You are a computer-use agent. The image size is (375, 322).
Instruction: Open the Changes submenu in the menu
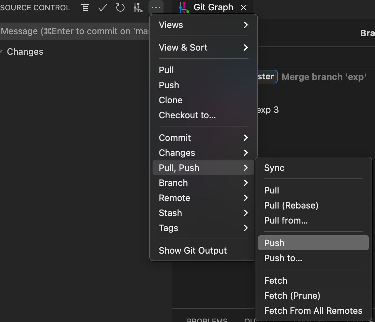[x=203, y=153]
